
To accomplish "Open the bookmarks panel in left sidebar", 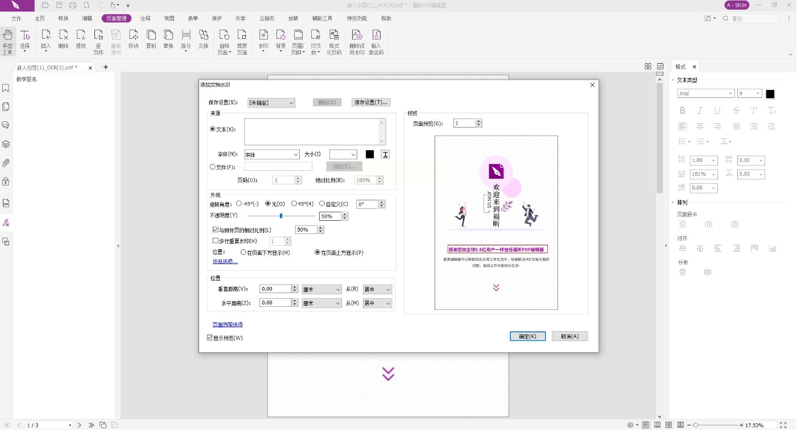I will tap(6, 88).
